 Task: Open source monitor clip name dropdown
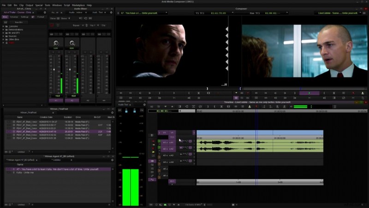point(167,13)
